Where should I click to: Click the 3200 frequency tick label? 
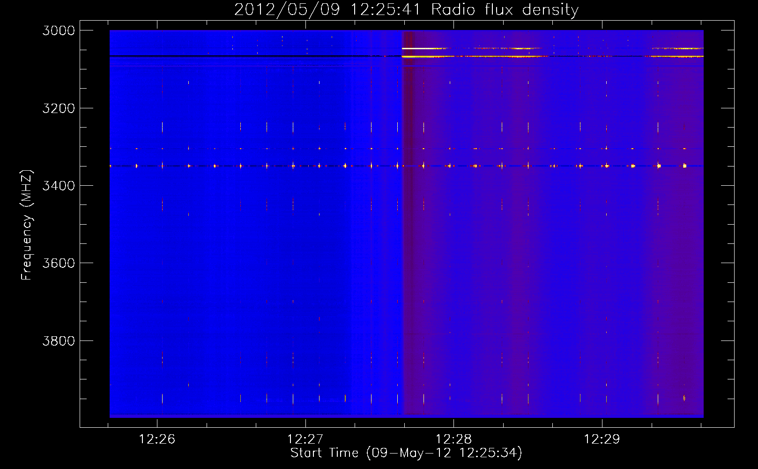point(59,108)
